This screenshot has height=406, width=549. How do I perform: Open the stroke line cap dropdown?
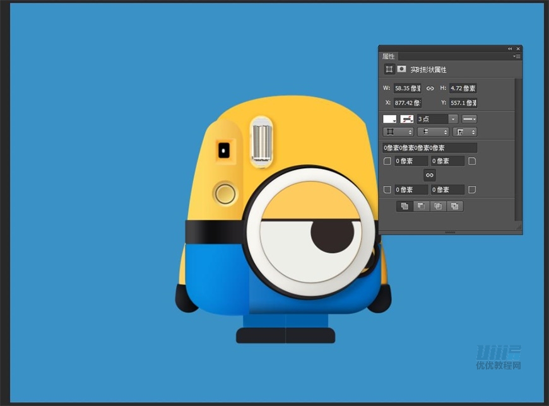coord(433,132)
